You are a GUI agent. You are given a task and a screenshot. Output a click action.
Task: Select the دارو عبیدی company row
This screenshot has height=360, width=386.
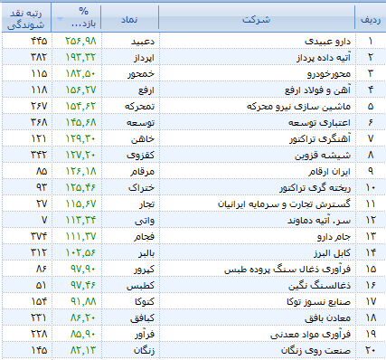tap(193, 41)
